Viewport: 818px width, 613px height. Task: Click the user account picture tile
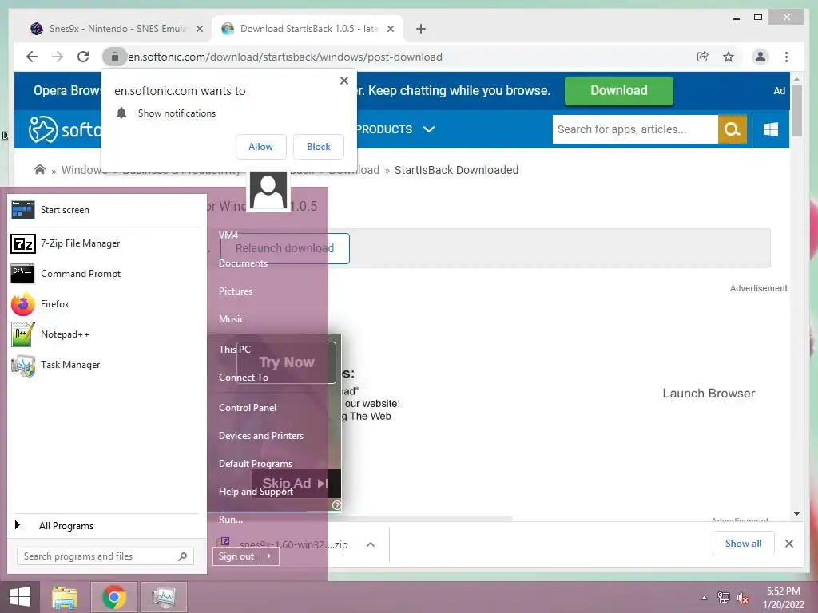268,190
